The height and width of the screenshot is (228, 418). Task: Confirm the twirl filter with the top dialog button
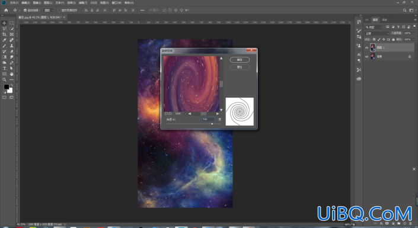(240, 60)
